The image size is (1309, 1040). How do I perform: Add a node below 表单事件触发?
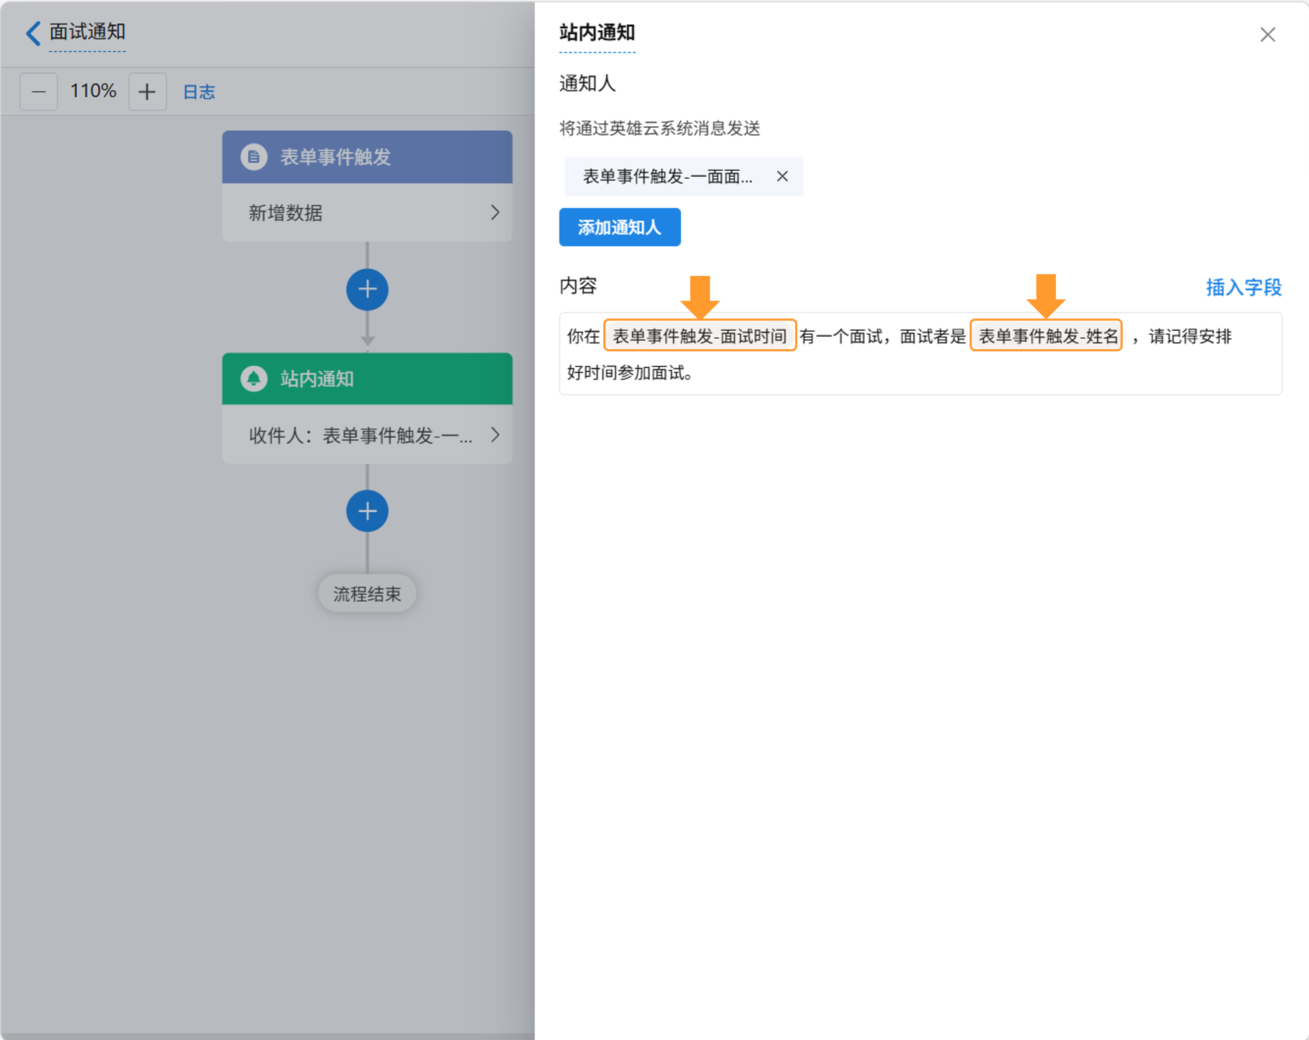pyautogui.click(x=367, y=290)
